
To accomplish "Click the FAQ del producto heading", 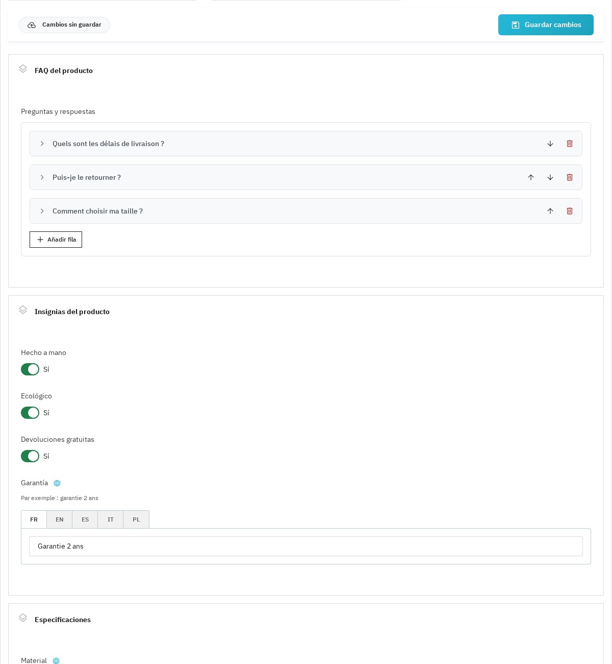I will tap(64, 70).
